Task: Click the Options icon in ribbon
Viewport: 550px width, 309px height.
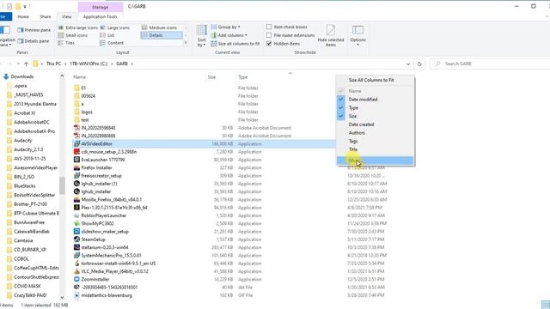Action: 357,30
